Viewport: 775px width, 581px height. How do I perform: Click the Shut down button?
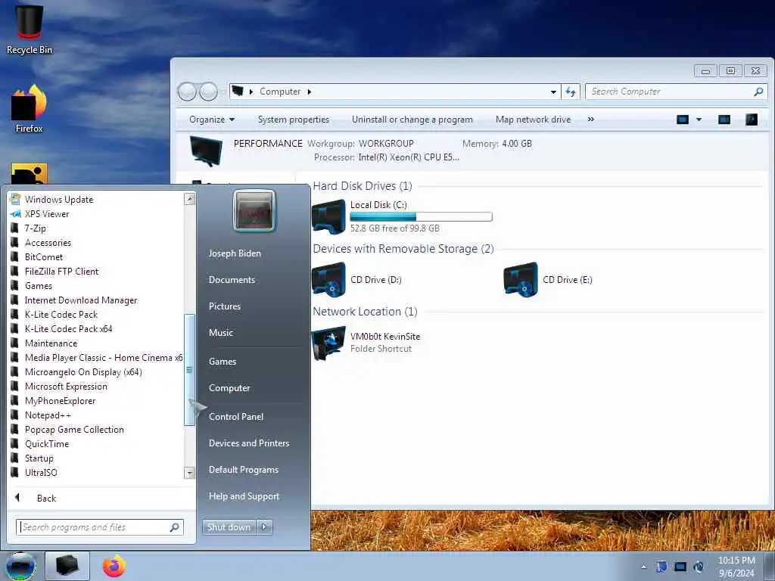(x=229, y=527)
